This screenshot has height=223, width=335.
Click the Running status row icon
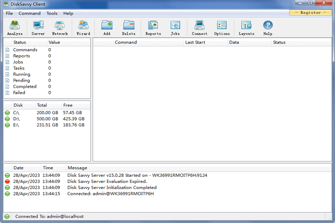[x=8, y=74]
